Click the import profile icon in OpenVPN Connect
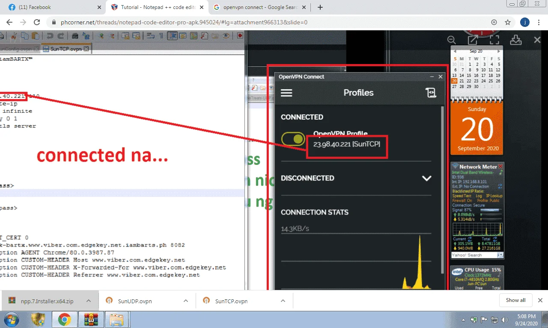This screenshot has height=328, width=548. 431,93
